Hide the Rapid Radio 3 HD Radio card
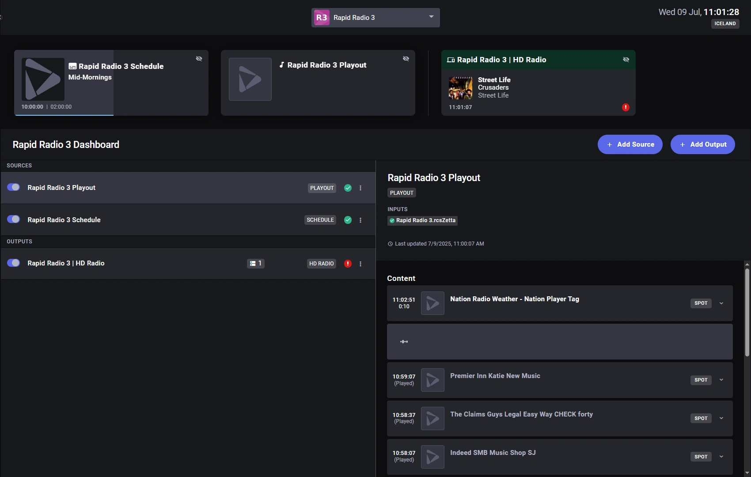The height and width of the screenshot is (477, 751). tap(626, 60)
